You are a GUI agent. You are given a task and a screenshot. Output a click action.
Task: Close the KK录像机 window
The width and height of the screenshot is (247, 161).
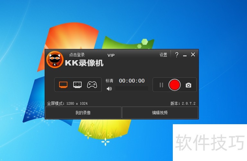(193, 55)
